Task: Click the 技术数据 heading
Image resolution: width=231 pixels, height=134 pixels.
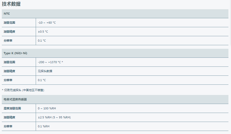Action: [11, 4]
